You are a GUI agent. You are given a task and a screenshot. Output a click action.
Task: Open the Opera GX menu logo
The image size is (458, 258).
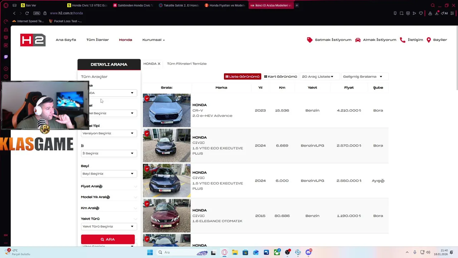click(6, 5)
